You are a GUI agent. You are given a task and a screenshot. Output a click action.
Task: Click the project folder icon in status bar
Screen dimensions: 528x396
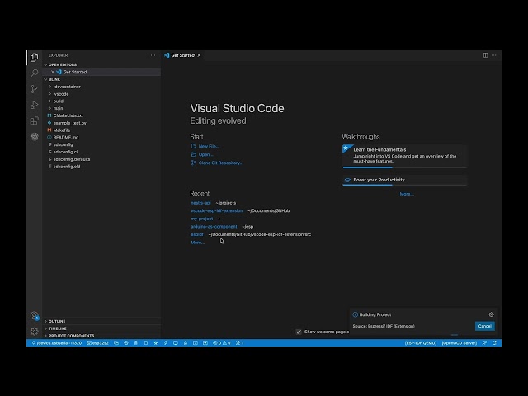click(116, 343)
